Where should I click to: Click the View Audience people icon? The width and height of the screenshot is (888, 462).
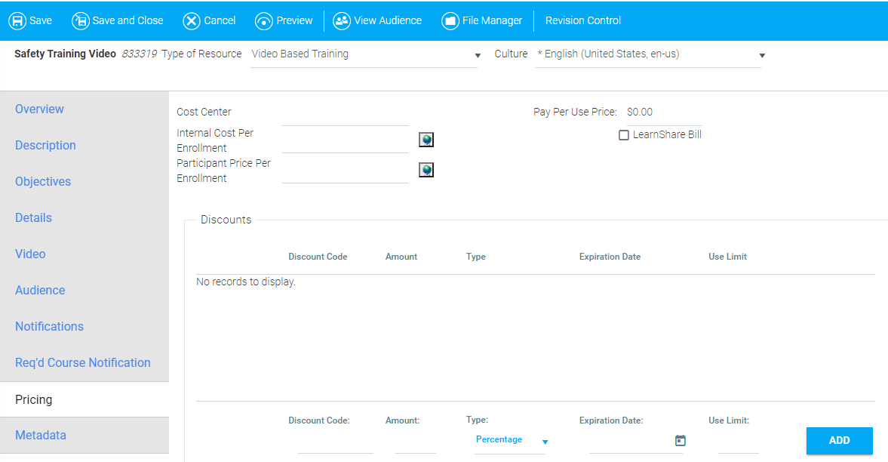(342, 21)
